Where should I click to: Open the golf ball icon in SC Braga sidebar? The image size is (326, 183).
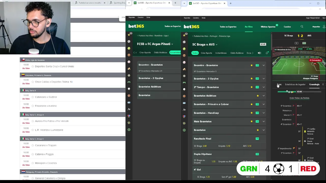(184, 89)
